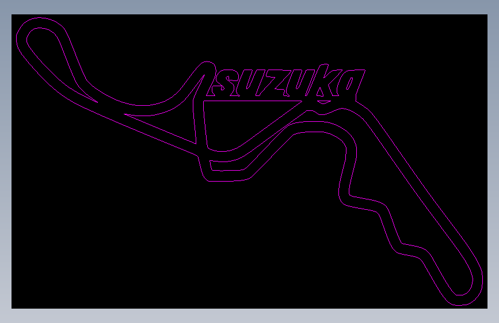Click the letter K in SUZUKA
This screenshot has width=499, height=323.
click(x=323, y=80)
